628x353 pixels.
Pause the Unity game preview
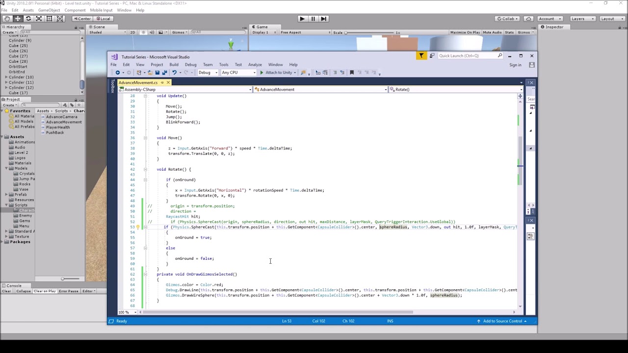[313, 19]
